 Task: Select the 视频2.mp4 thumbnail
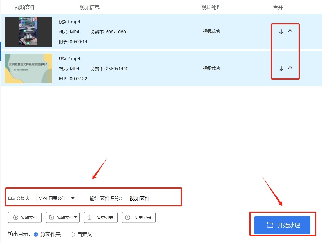coord(28,69)
